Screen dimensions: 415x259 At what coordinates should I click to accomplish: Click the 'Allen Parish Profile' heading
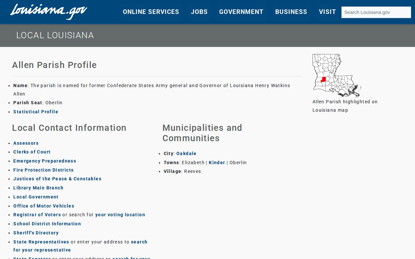click(54, 65)
